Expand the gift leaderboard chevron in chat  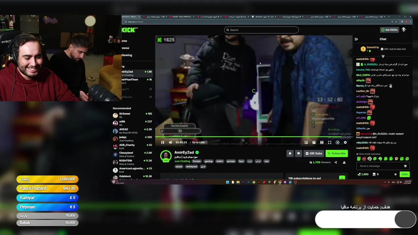pyautogui.click(x=383, y=56)
